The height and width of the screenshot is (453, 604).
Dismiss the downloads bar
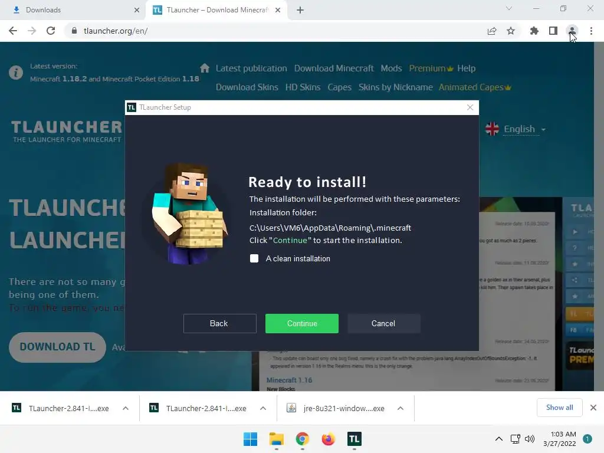(x=593, y=408)
